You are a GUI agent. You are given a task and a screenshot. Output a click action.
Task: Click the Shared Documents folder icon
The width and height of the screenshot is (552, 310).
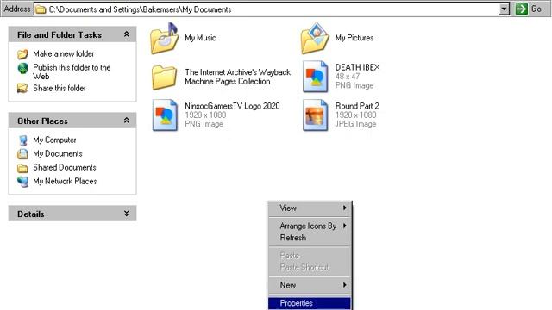23,168
